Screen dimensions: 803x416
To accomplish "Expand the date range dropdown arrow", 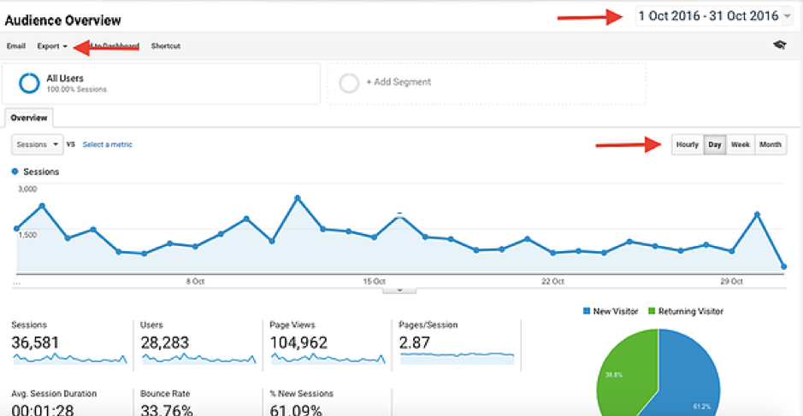I will coord(787,17).
